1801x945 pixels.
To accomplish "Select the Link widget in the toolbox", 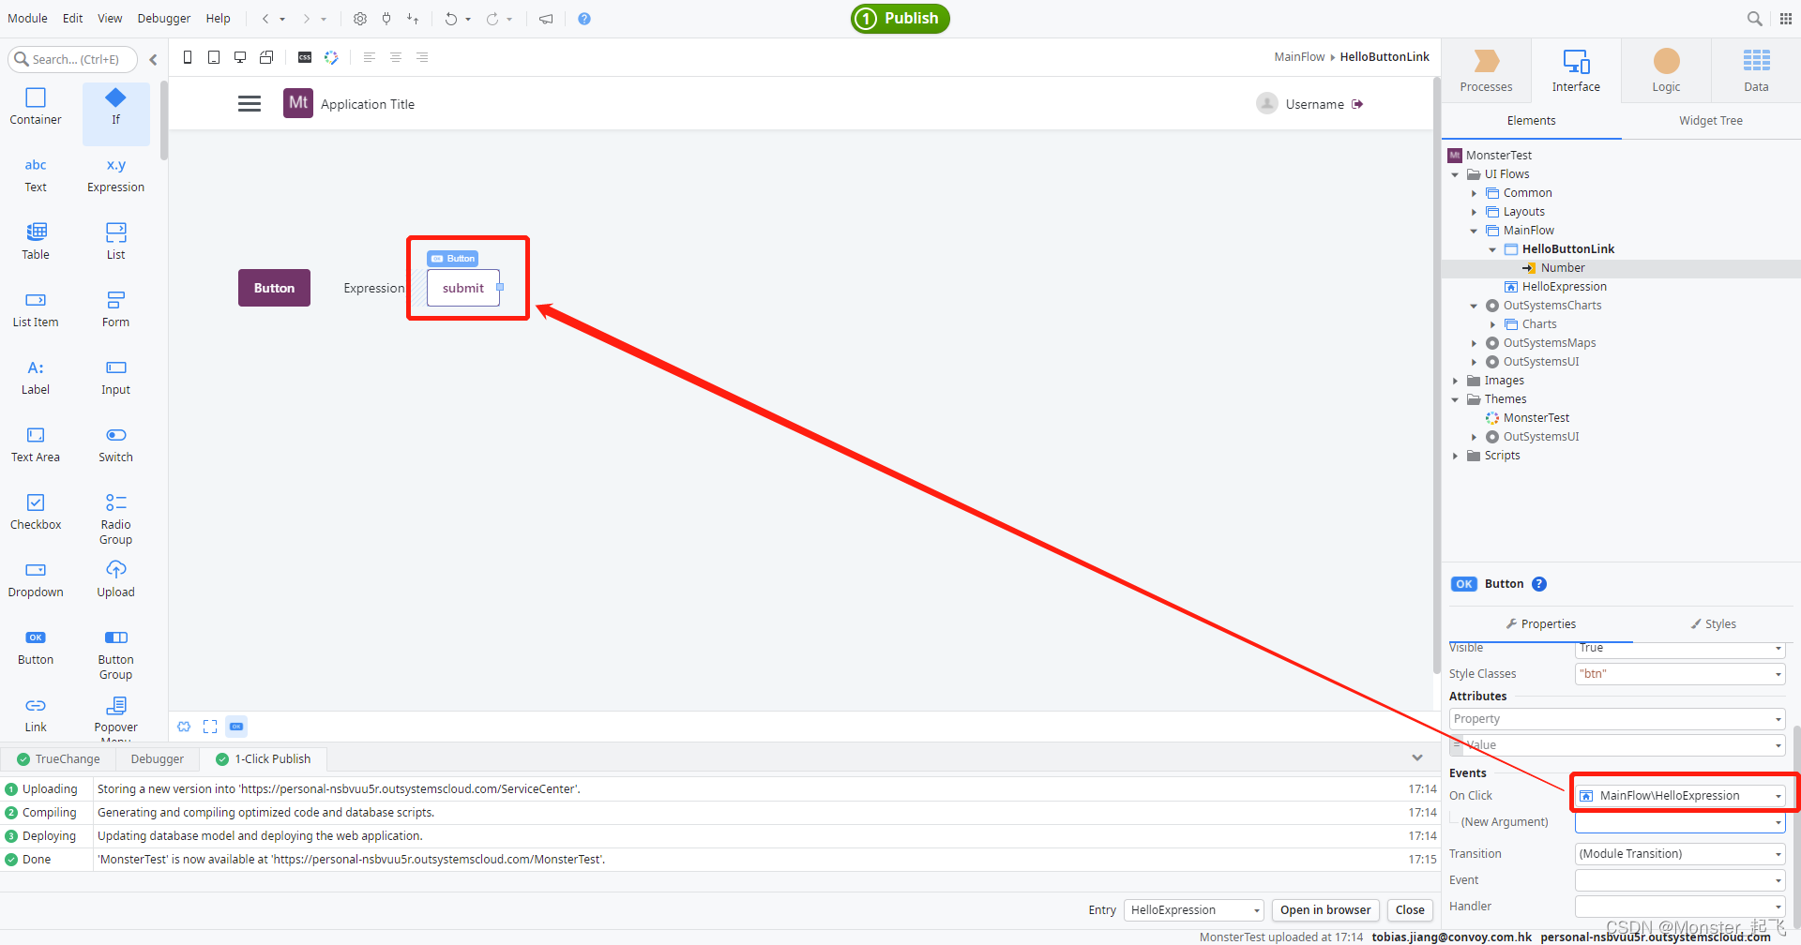I will pyautogui.click(x=36, y=714).
